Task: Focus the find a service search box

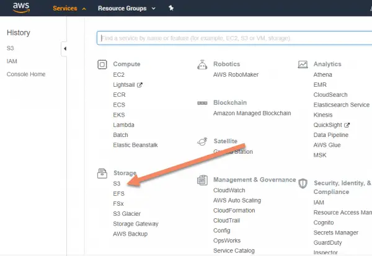Action: click(234, 38)
